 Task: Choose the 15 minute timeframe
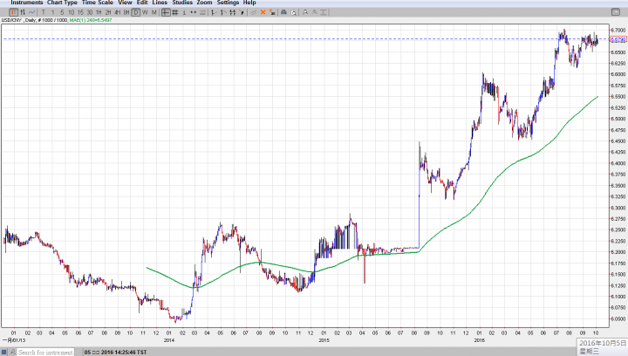pos(80,12)
